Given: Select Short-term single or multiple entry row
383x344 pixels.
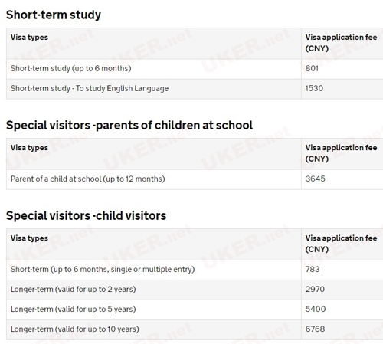Looking at the screenshot, I should click(x=195, y=270).
